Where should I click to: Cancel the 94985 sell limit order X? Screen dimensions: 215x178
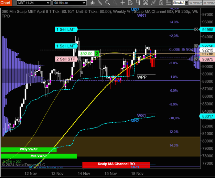tap(196, 30)
